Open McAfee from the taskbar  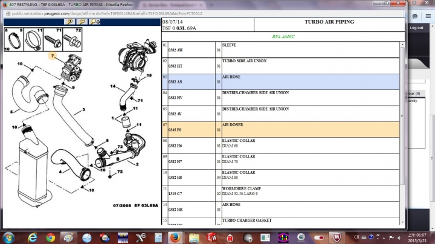coord(337,237)
